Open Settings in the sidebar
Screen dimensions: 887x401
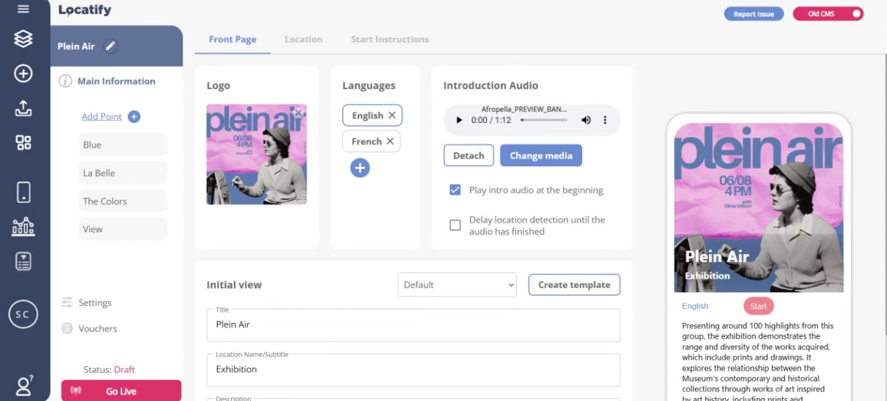point(95,302)
